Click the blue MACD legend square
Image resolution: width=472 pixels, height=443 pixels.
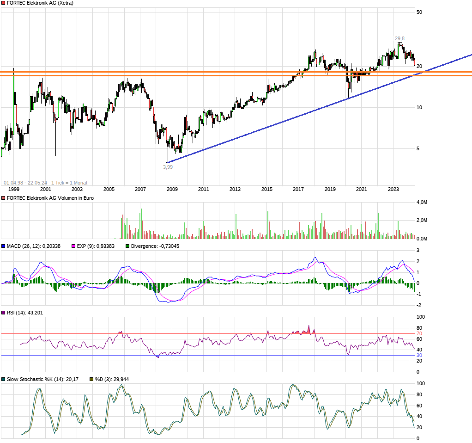pyautogui.click(x=3, y=247)
